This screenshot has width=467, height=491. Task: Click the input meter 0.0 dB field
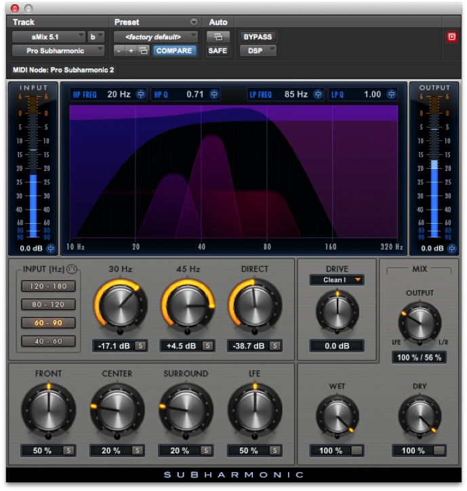coord(31,249)
